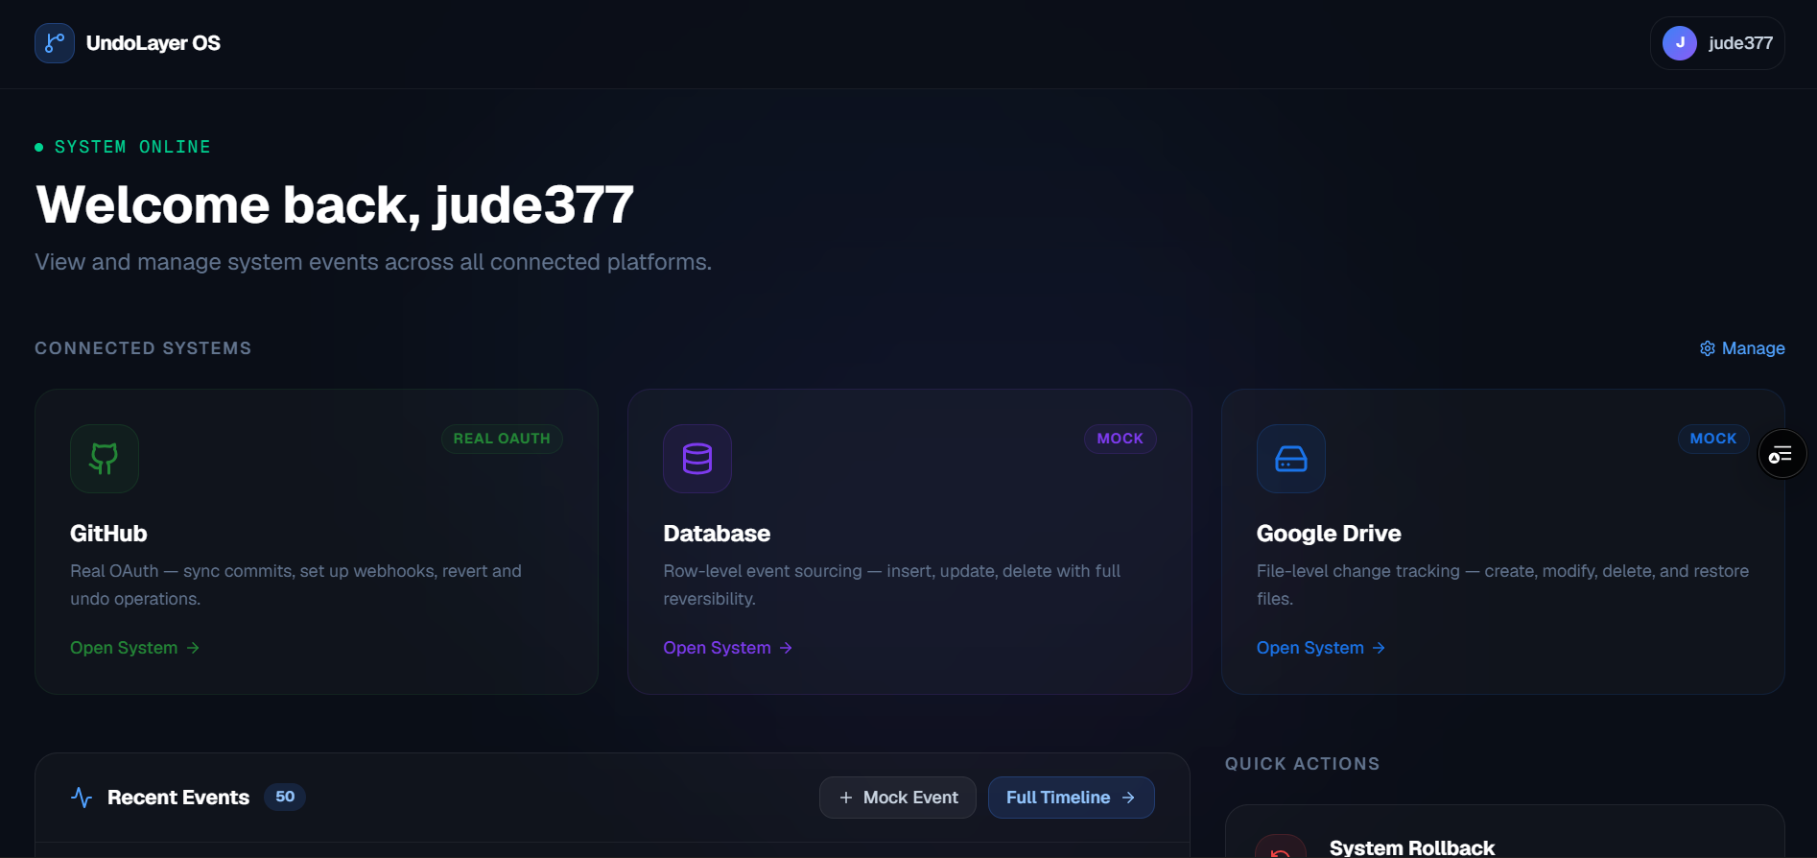Click the GitHub card title
This screenshot has height=858, width=1817.
tap(108, 534)
